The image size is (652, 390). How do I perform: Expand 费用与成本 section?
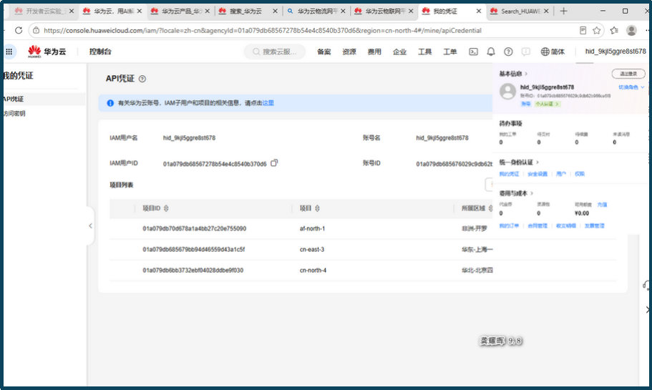pos(516,193)
